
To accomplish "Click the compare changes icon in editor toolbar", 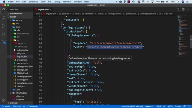I will [x=178, y=9].
